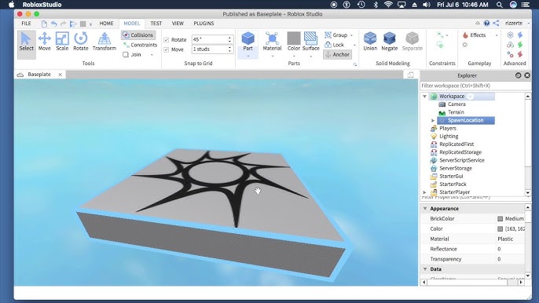Expand the SpawnLocation item
This screenshot has width=539, height=303.
click(433, 121)
